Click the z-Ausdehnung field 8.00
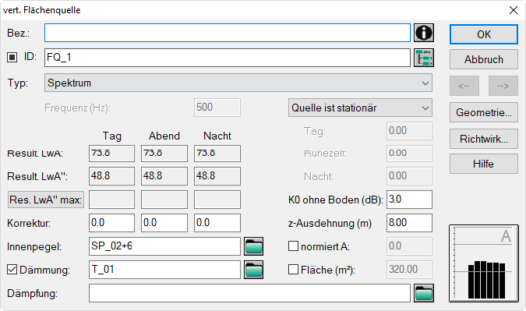 coord(409,223)
